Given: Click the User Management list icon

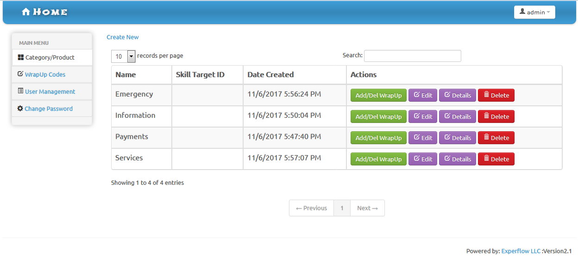Looking at the screenshot, I should coord(20,91).
